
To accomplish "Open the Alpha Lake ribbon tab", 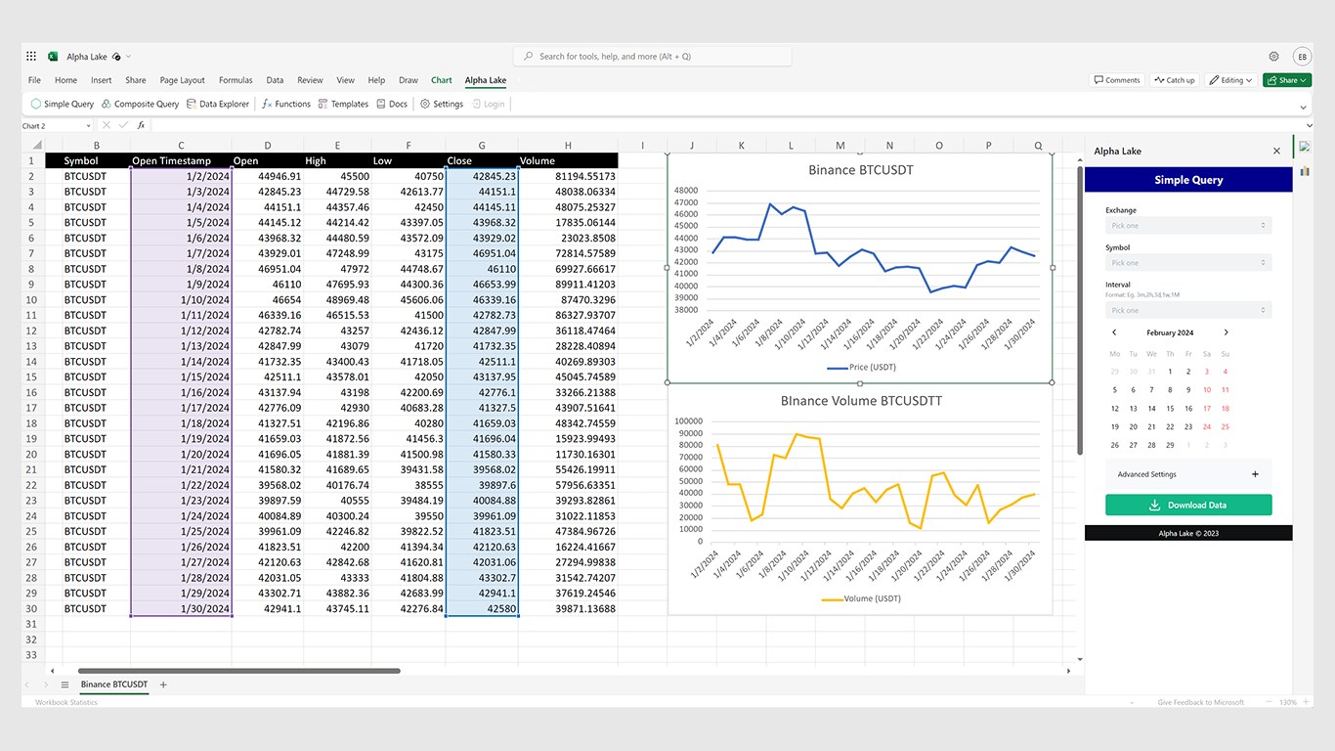I will point(486,80).
